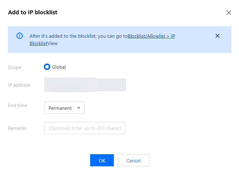Open the Blocklist/Allowlist > IP link
Viewport: 239px width, 173px height.
pyautogui.click(x=151, y=36)
